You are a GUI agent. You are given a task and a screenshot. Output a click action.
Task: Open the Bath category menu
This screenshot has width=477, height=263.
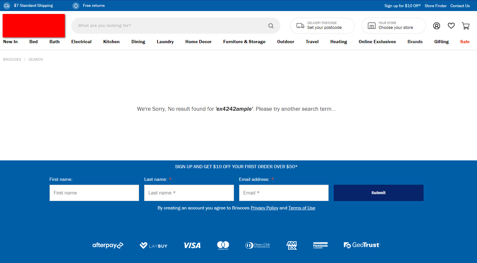[x=54, y=42]
